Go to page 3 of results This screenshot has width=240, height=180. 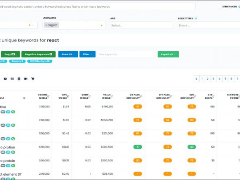tap(214, 79)
